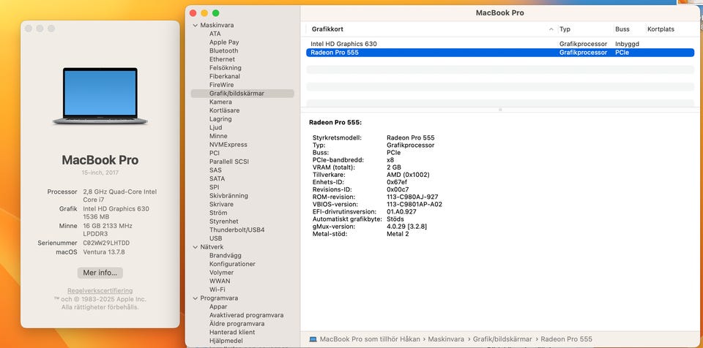Select Äldre programvara in sidebar

(237, 324)
